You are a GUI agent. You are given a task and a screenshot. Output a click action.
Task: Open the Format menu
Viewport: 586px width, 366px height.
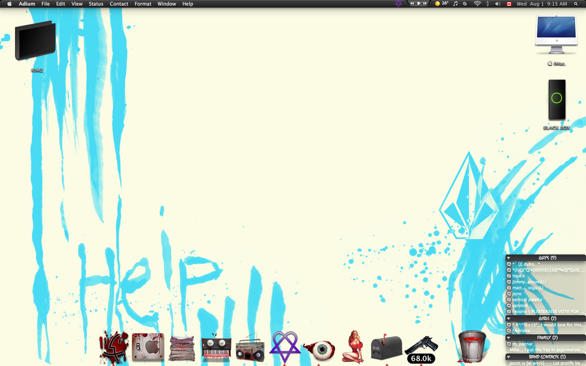[x=142, y=4]
